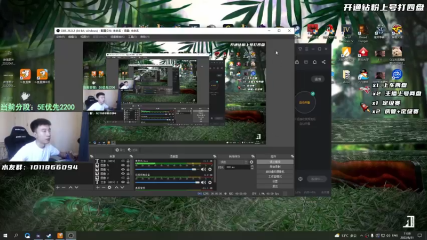This screenshot has width=427, height=240.
Task: Toggle visibility of 文本 (GDI+) source
Action: (x=123, y=161)
